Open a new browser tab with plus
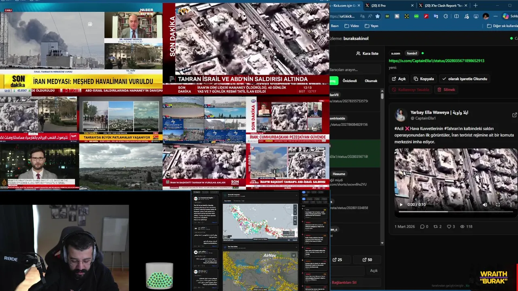518x291 pixels. [x=476, y=5]
